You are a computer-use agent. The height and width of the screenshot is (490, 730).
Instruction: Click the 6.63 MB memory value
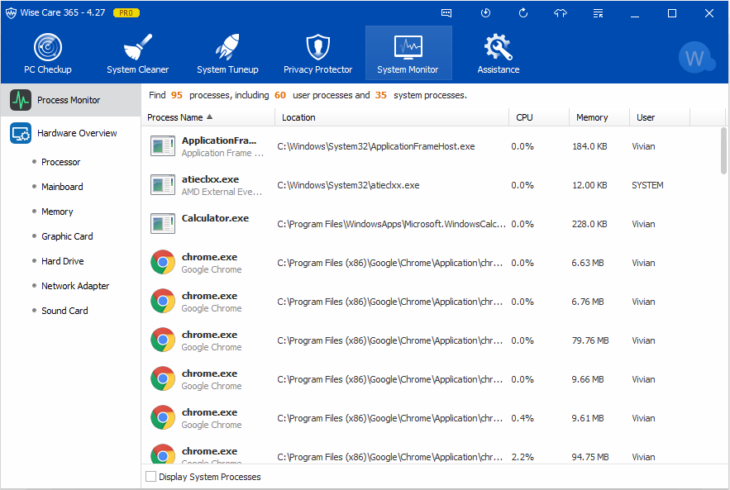(x=588, y=263)
